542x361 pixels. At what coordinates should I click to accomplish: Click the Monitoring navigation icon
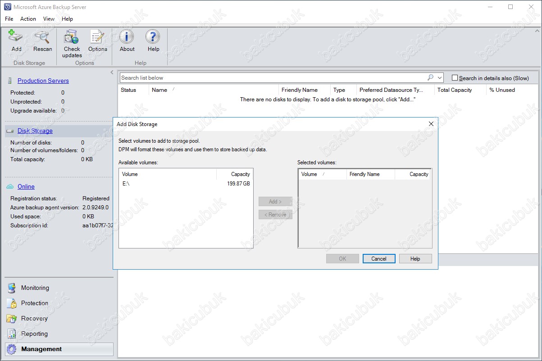tap(12, 288)
